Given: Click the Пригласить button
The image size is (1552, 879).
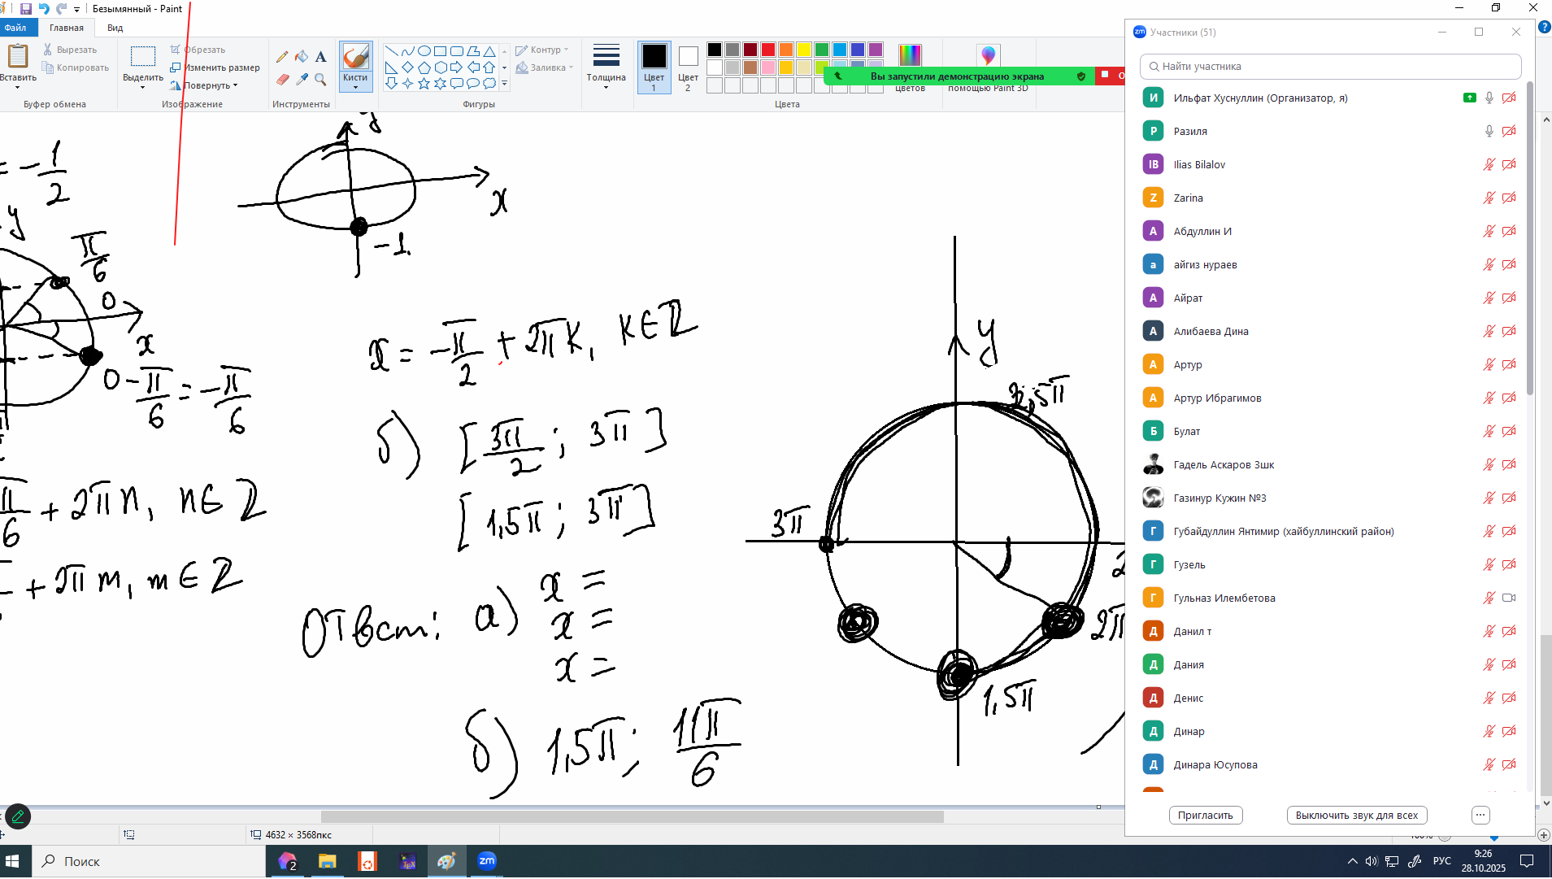Looking at the screenshot, I should point(1205,815).
